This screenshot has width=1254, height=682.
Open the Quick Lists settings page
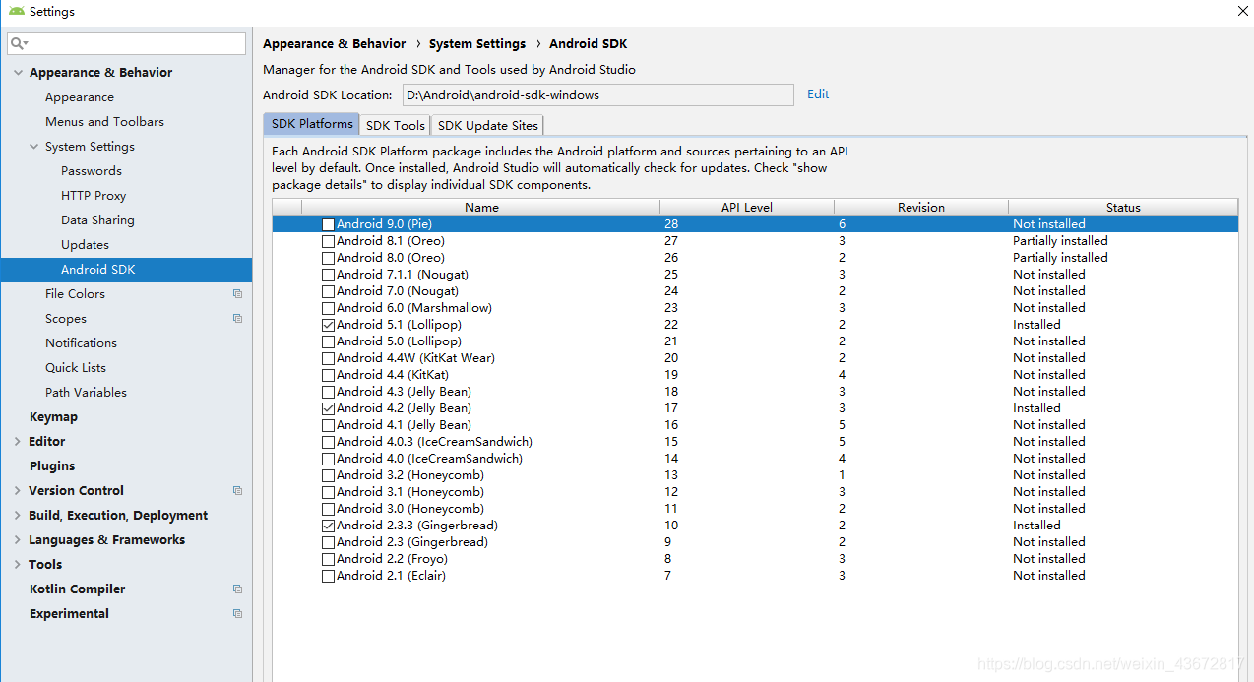[x=76, y=368]
